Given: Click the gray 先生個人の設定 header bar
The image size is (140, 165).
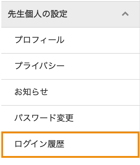Looking at the screenshot, I should click(x=71, y=14).
